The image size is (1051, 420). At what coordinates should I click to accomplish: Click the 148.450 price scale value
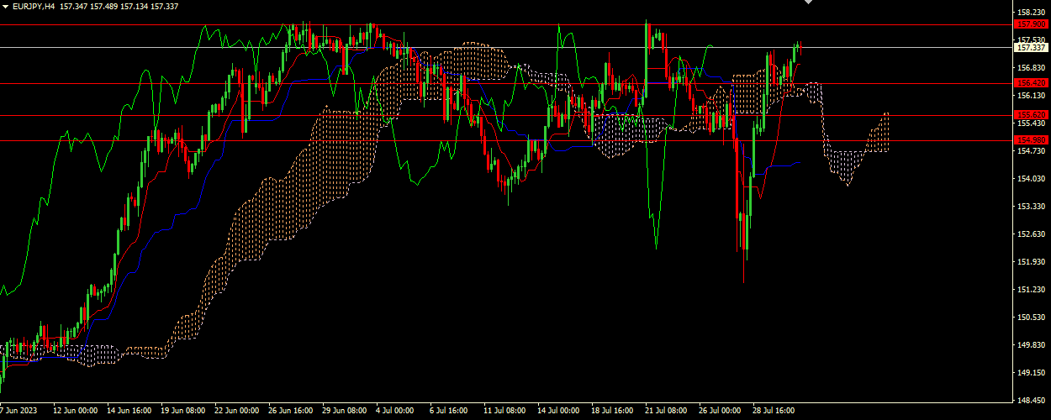point(1031,401)
